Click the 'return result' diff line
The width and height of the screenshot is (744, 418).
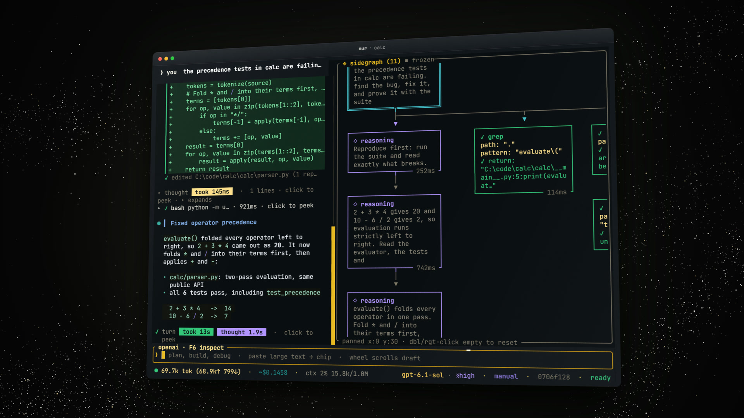point(207,169)
